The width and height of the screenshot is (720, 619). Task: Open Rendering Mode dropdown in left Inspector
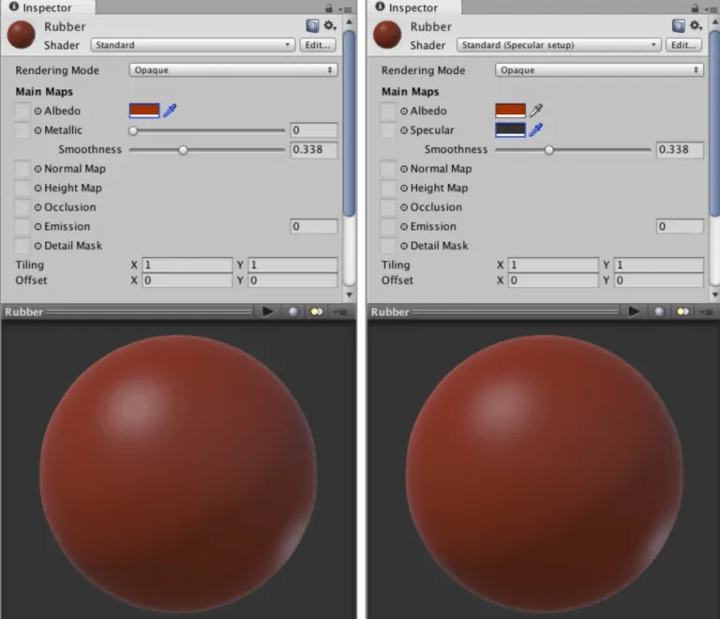point(233,69)
